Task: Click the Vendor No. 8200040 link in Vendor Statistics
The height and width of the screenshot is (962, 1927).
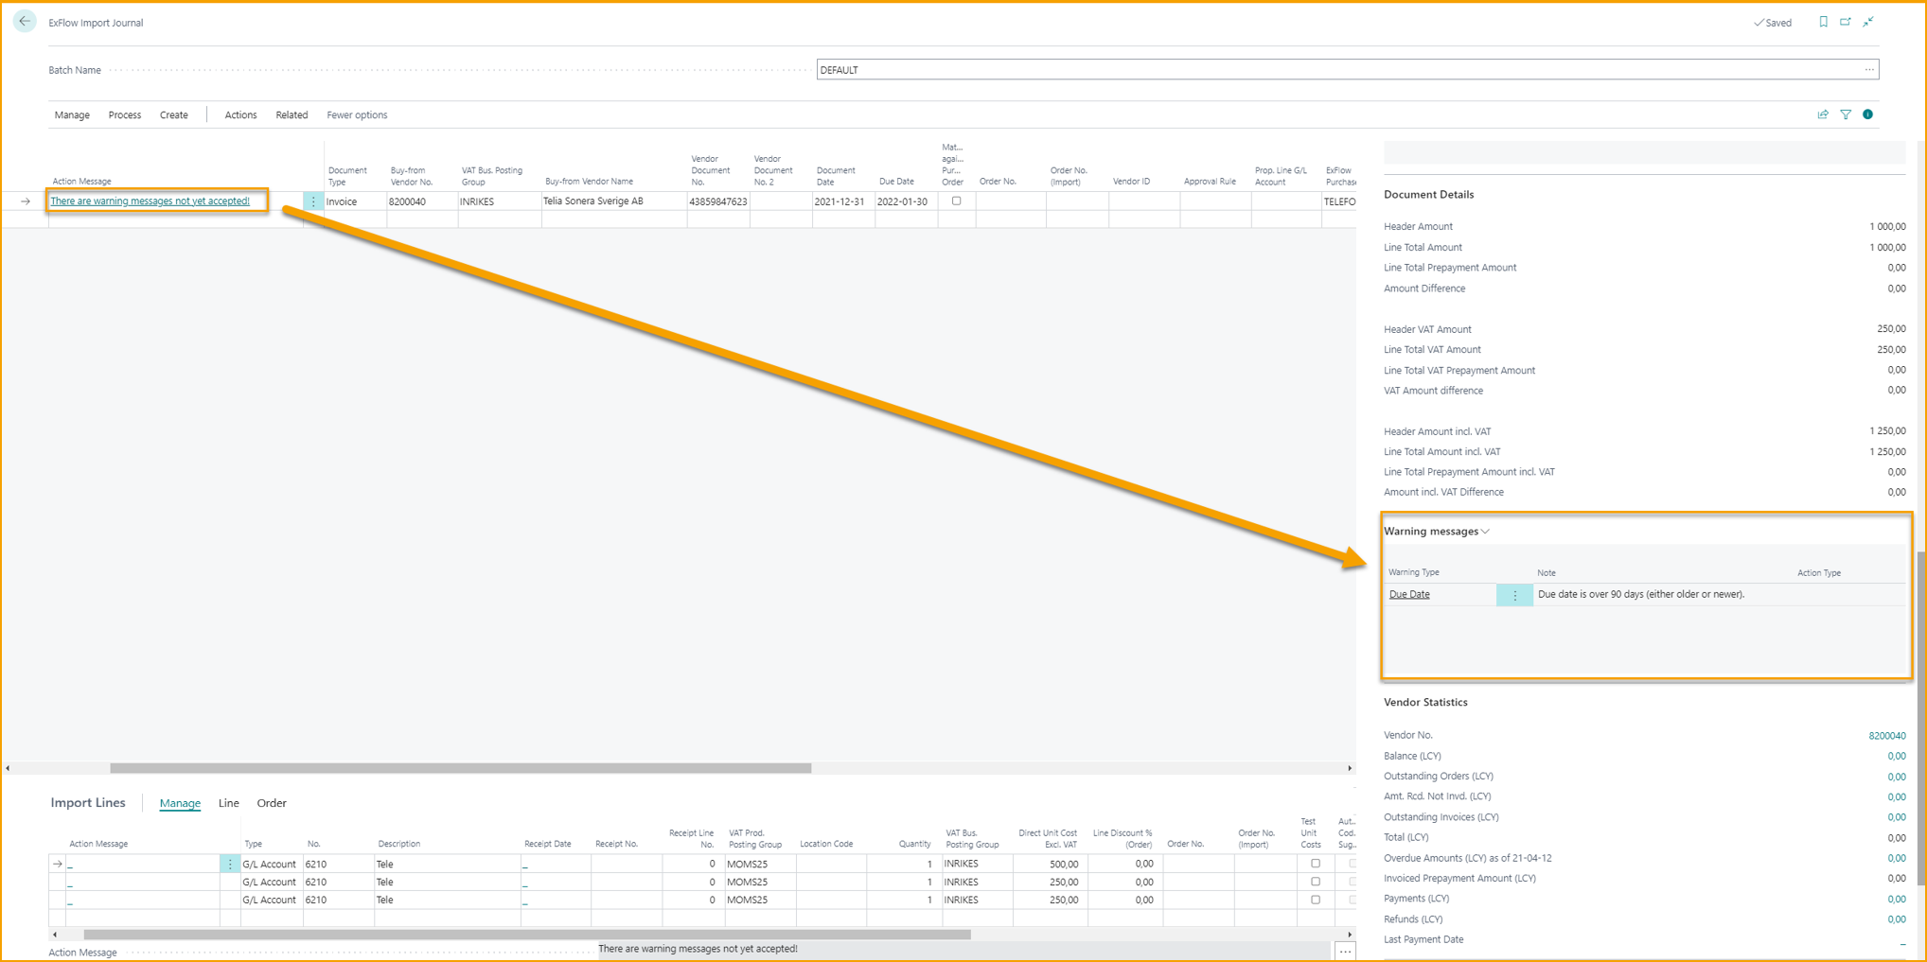Action: tap(1887, 735)
